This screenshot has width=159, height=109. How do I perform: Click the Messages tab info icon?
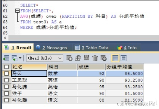point(38,47)
